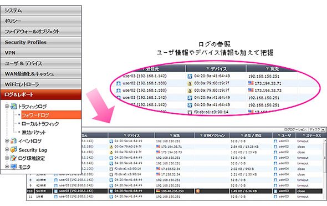Click the モニタ screen icon
This screenshot has width=327, height=206.
[13, 167]
